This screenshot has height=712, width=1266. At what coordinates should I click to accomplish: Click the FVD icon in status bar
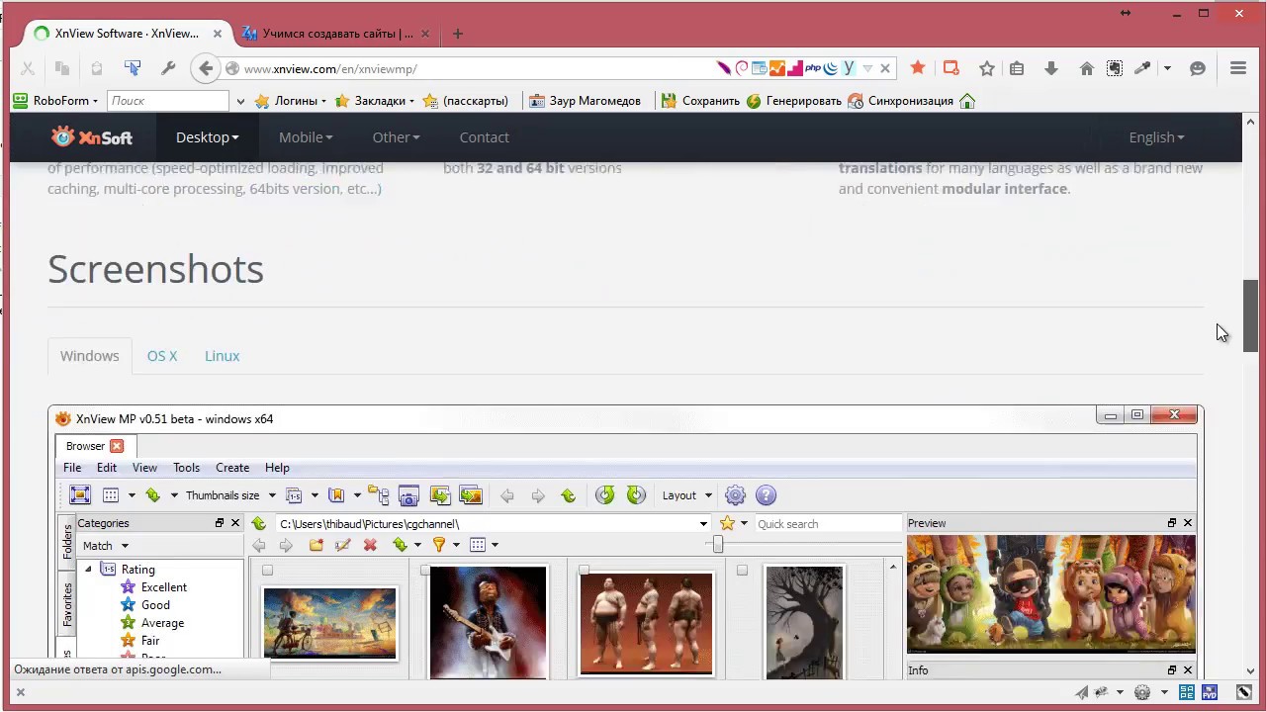pyautogui.click(x=1211, y=692)
